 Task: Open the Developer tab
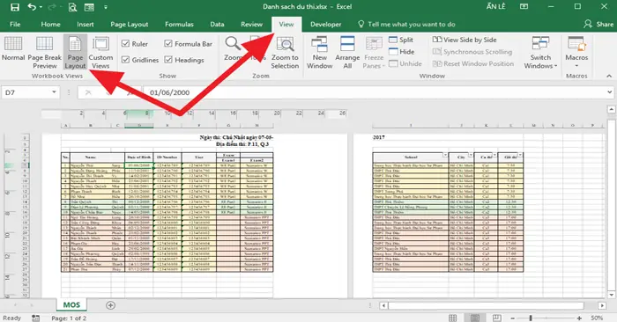(326, 25)
